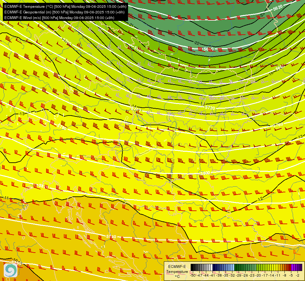Click the 5800 geopotential contour label

(205, 173)
